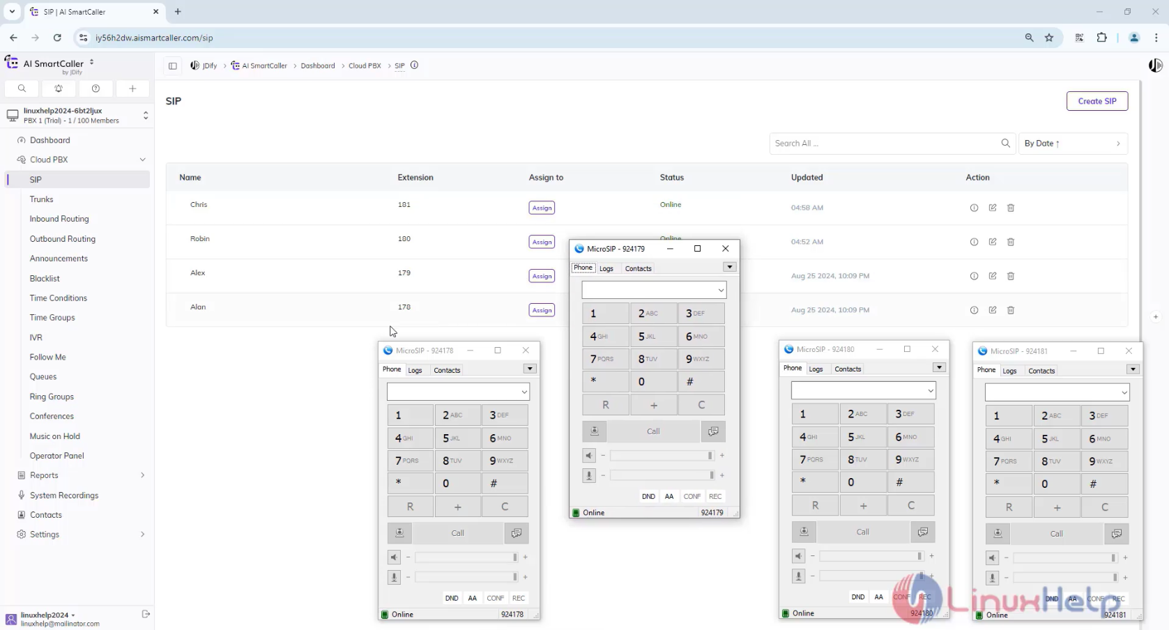Open By Date sort dropdown

(x=1073, y=143)
